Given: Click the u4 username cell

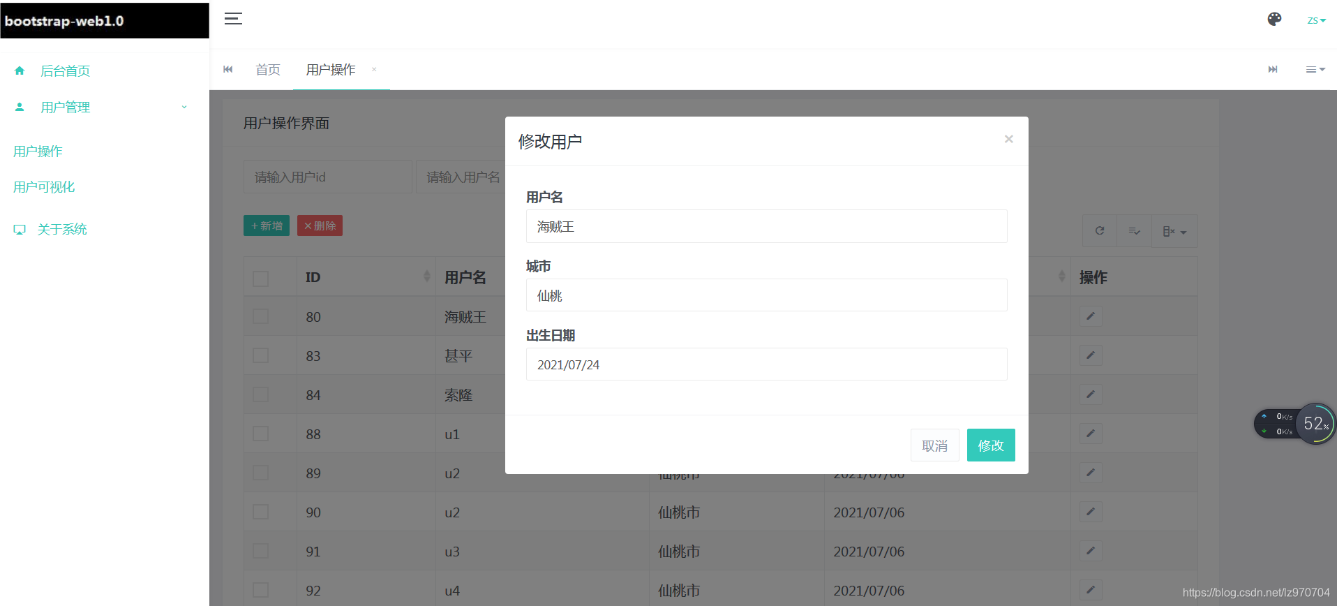Looking at the screenshot, I should (x=452, y=591).
